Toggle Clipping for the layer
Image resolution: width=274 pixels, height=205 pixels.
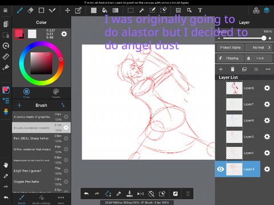click(230, 58)
